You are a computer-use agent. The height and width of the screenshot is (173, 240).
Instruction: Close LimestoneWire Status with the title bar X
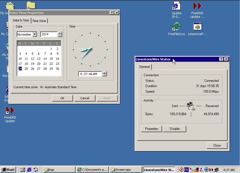pyautogui.click(x=226, y=59)
